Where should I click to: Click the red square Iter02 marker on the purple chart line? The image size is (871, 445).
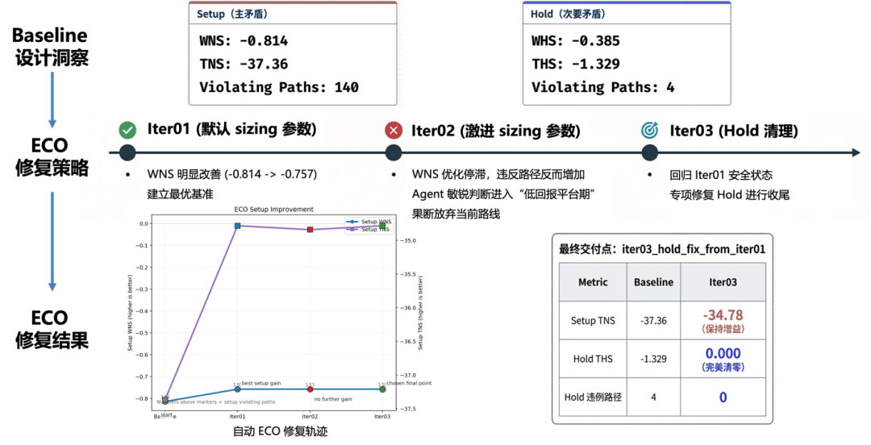tap(310, 230)
